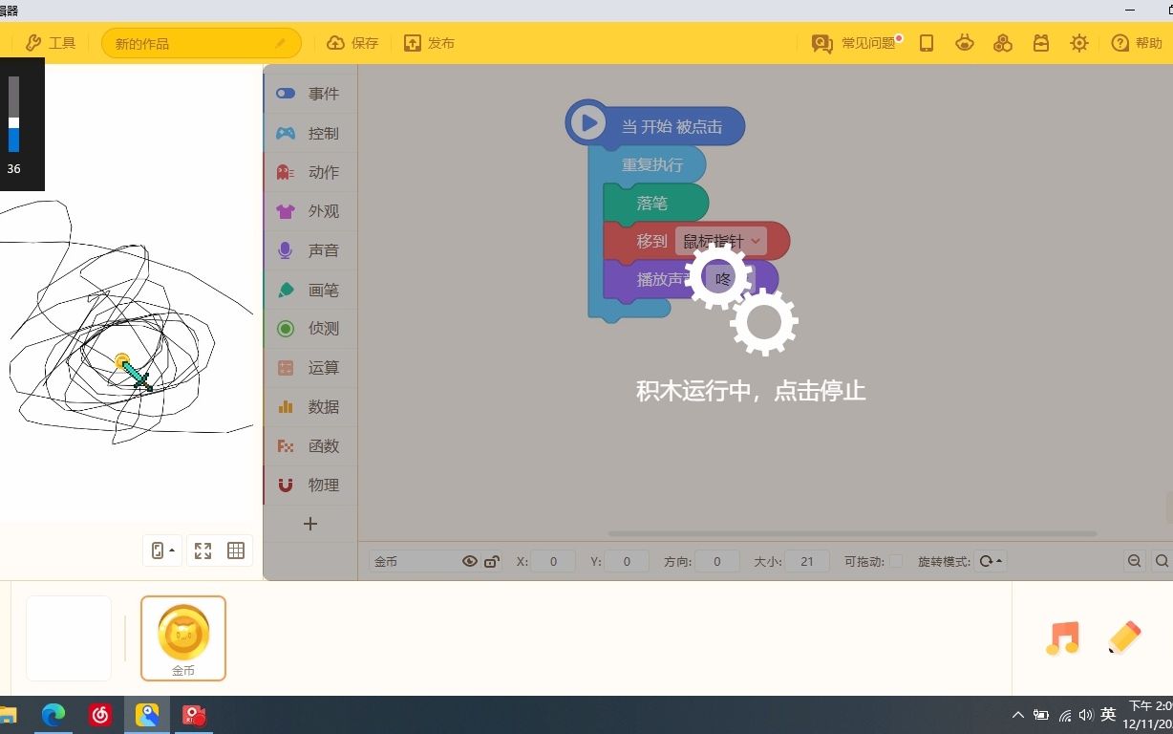The image size is (1173, 734).
Task: Toggle visibility of the 金币 sprite
Action: tap(469, 561)
